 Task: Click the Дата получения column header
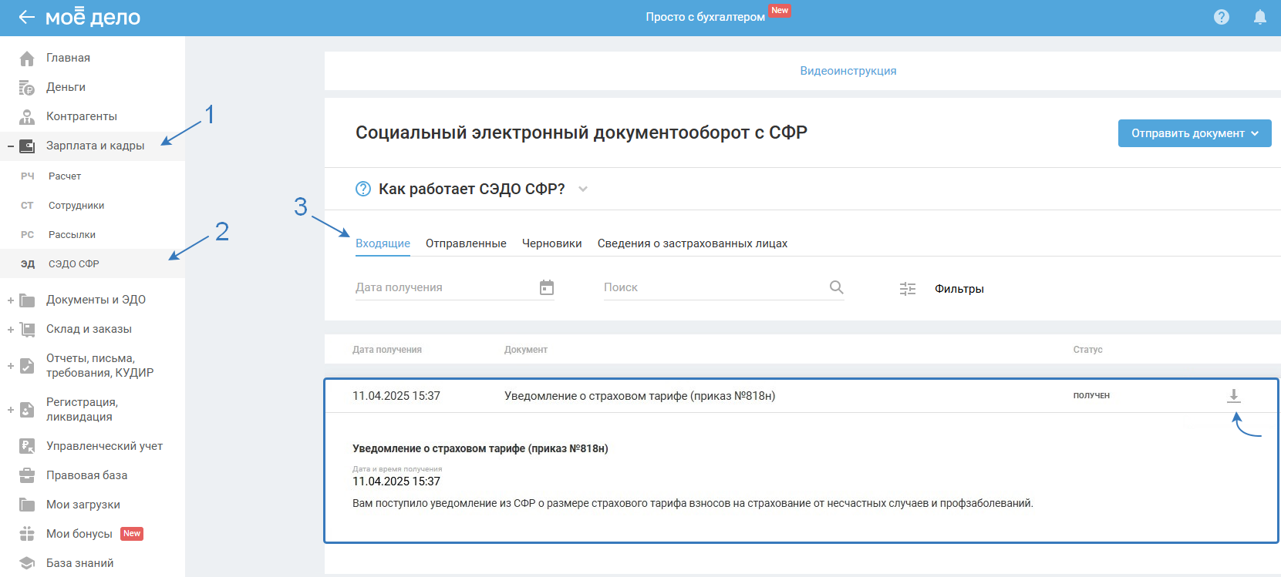(x=387, y=350)
